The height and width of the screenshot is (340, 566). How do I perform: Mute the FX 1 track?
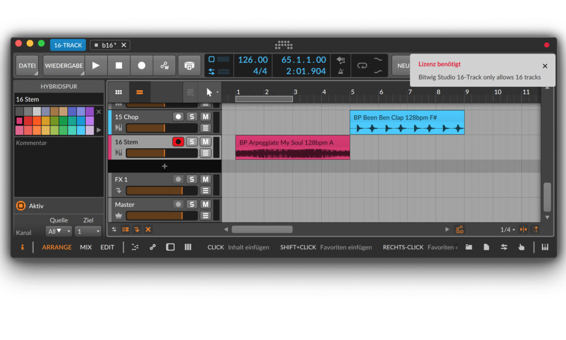[206, 179]
